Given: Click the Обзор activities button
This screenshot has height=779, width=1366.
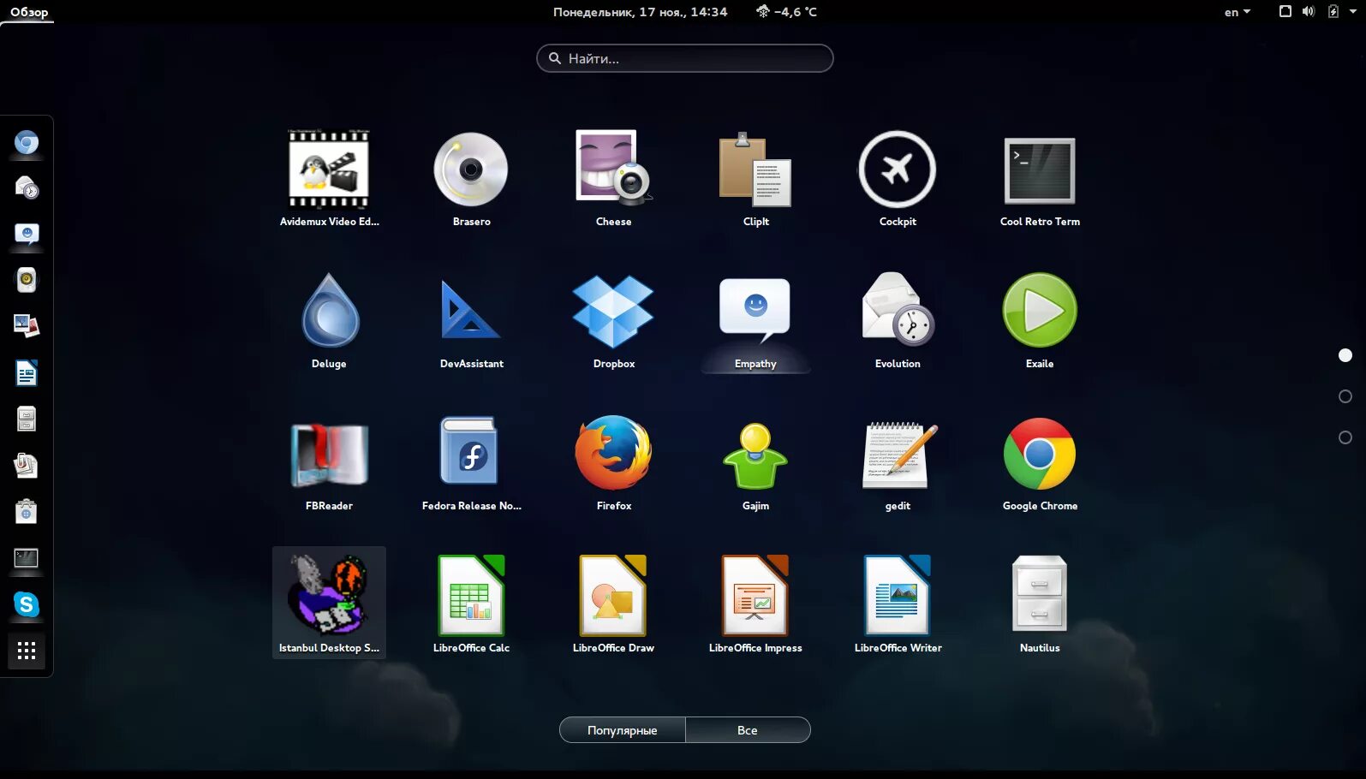Looking at the screenshot, I should [29, 12].
